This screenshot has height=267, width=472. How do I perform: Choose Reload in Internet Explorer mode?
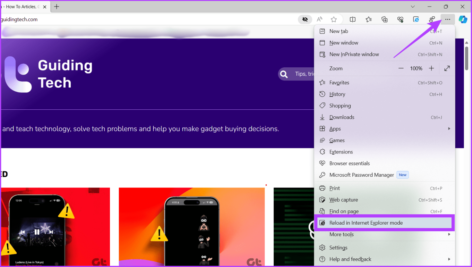point(366,223)
